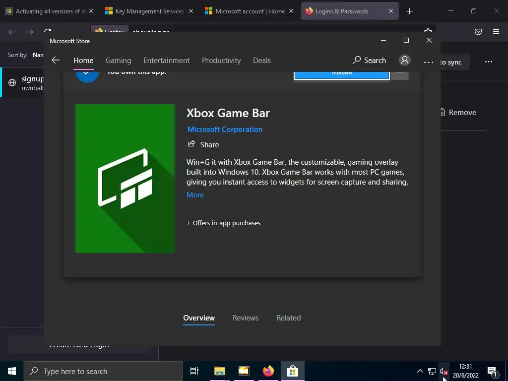Open Microsoft Store user account icon
Screen dimensions: 508x381
click(405, 60)
